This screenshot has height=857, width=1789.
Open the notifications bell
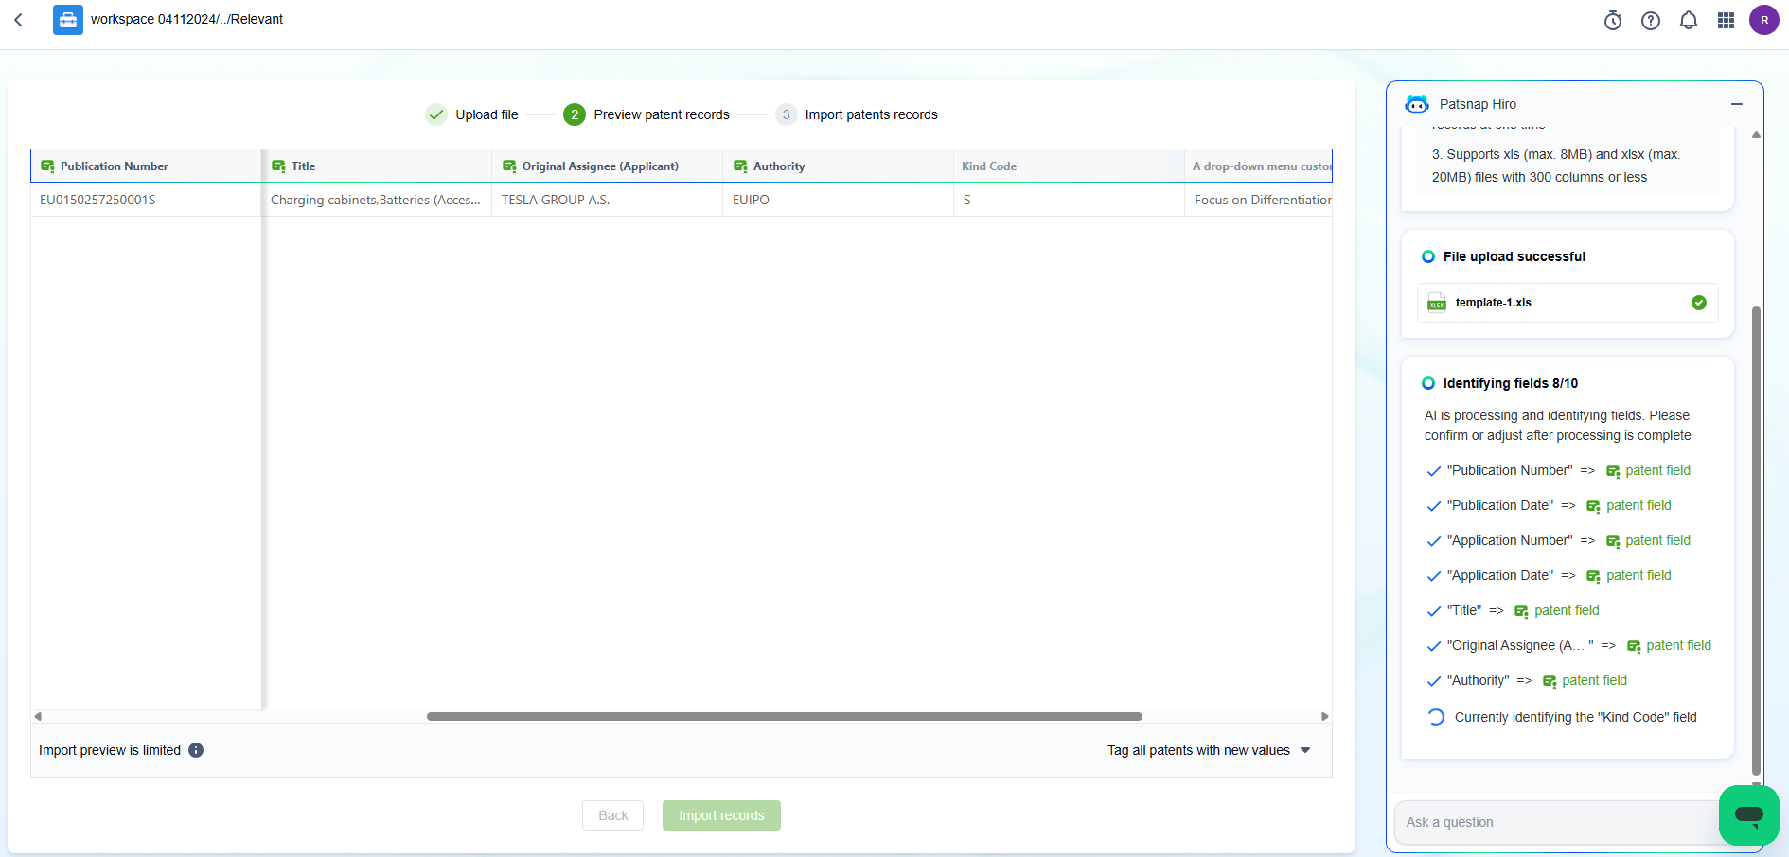(1689, 21)
